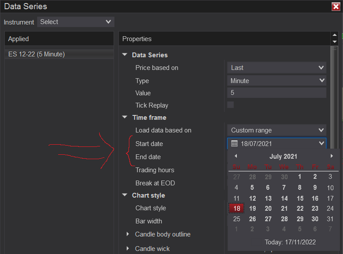
Task: Collapse the Data Series section
Action: [125, 55]
